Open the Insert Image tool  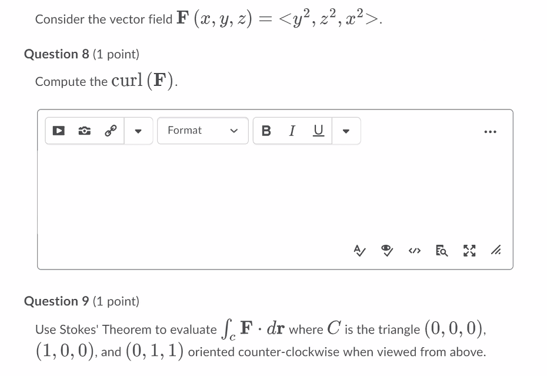84,131
